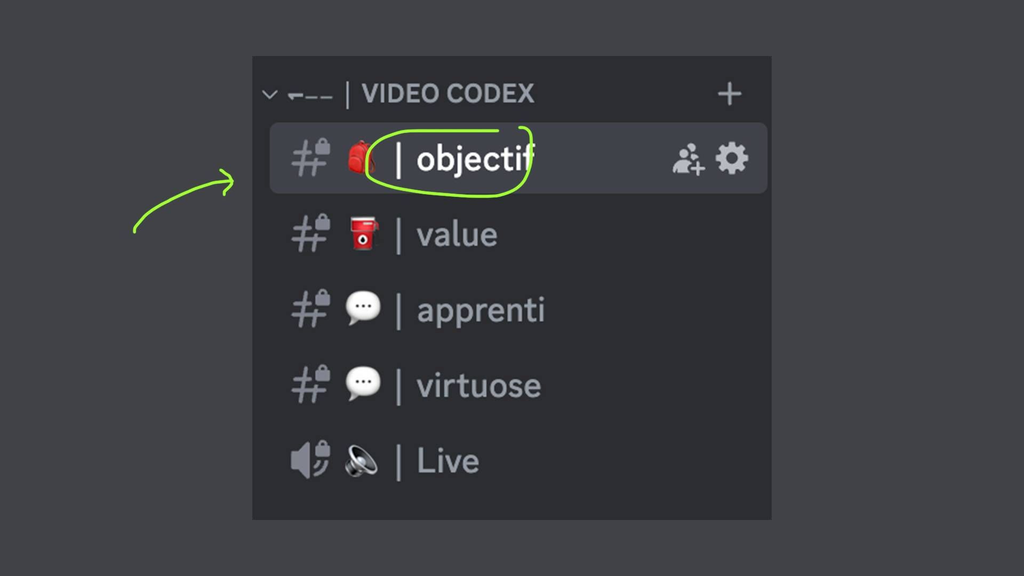The width and height of the screenshot is (1024, 576).
Task: Collapse the VIDEO CODEX category chevron
Action: tap(270, 95)
